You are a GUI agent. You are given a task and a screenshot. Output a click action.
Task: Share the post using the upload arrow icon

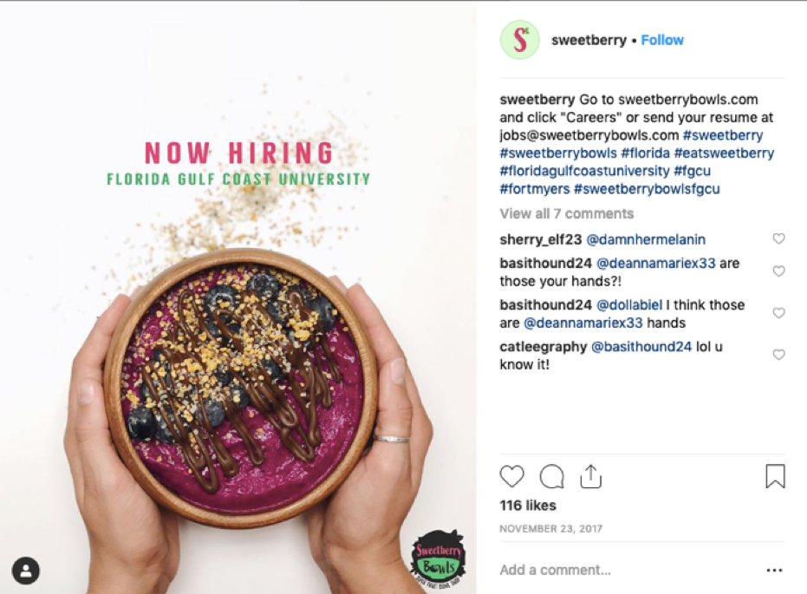tap(590, 476)
